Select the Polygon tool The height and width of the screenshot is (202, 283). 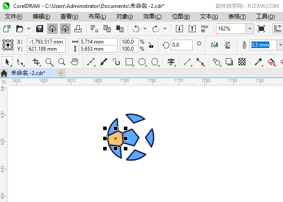tap(155, 62)
